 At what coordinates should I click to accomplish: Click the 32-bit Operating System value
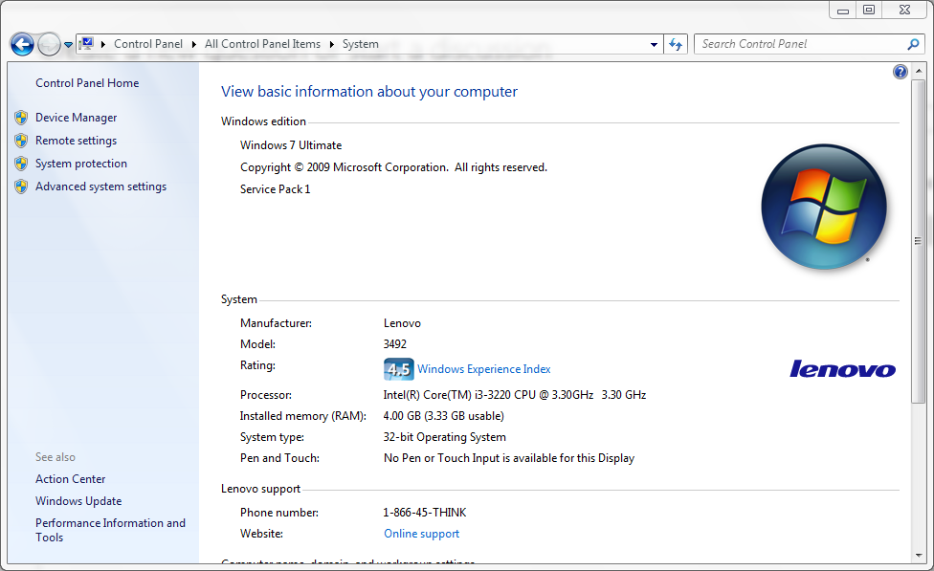pyautogui.click(x=444, y=437)
